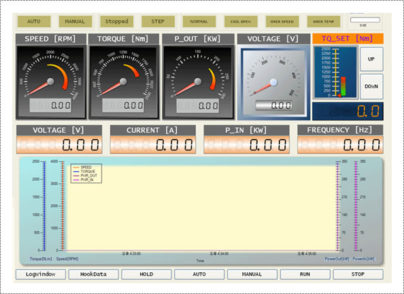Decrease torque setpoint with DOWN button
Screen dimensions: 404x294
(x=371, y=86)
